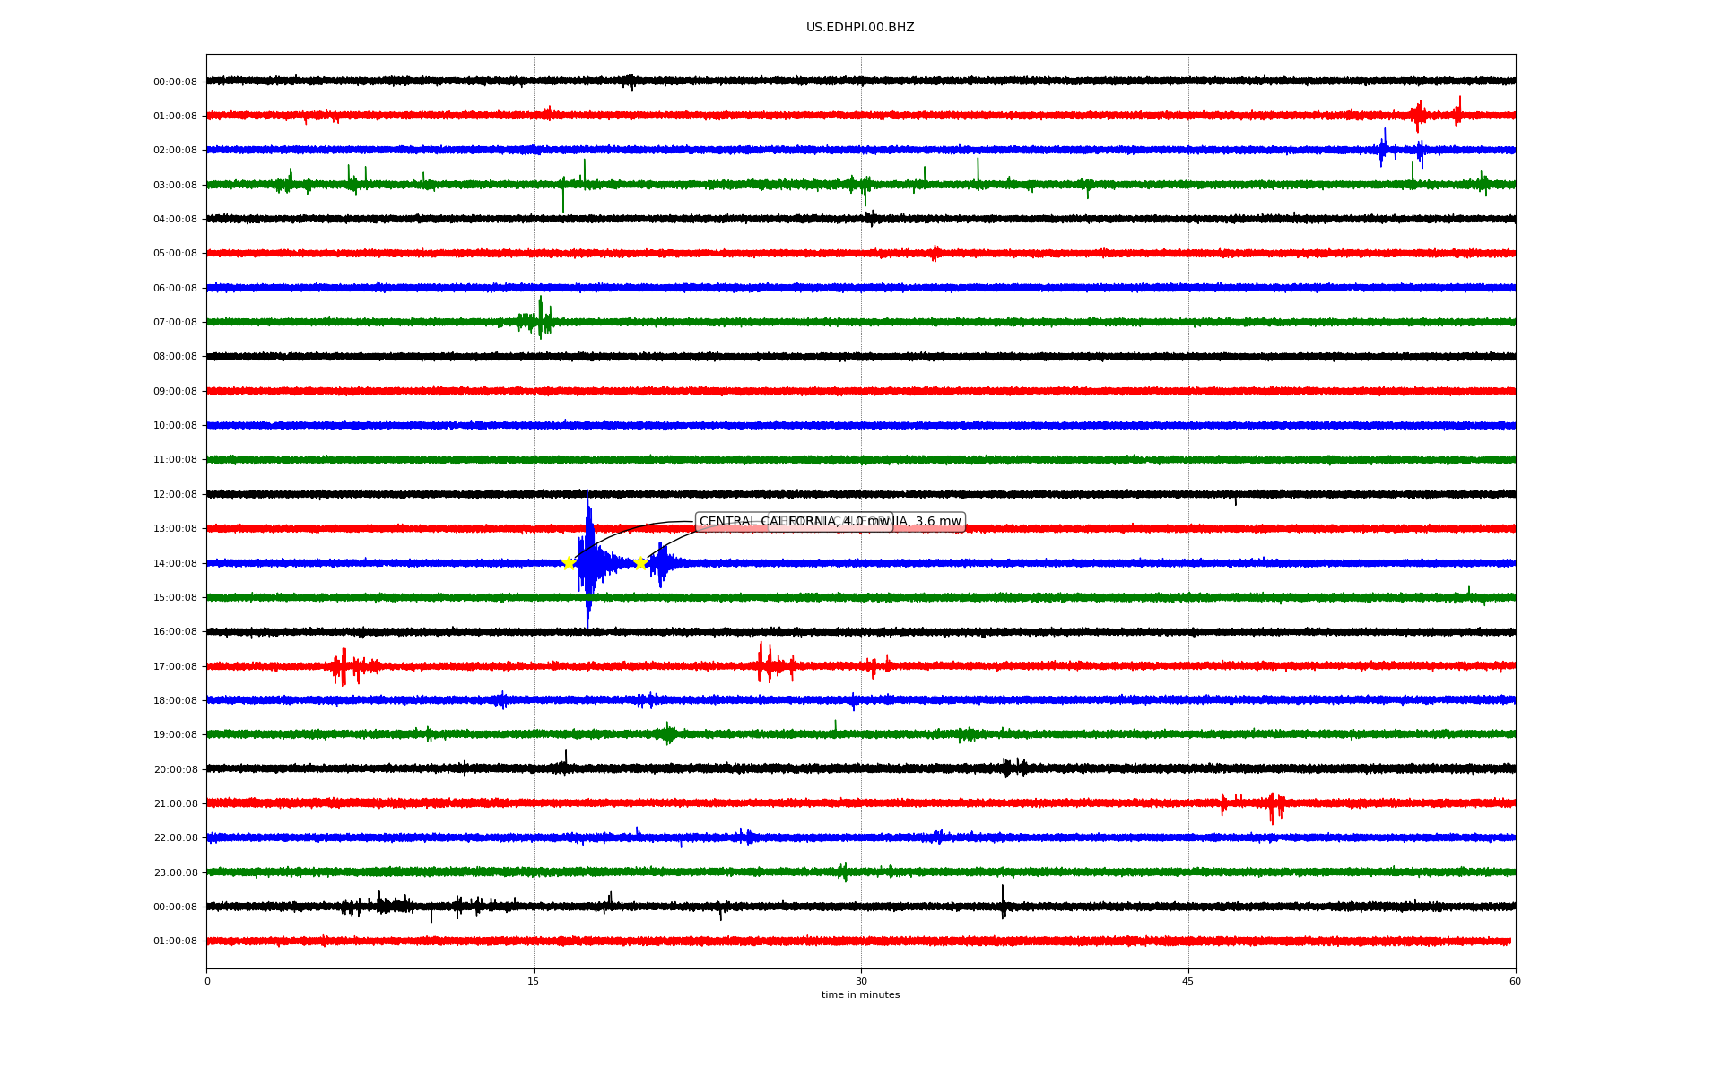Click the right yellow star earthquake marker
1722x1076 pixels.
pyautogui.click(x=640, y=563)
